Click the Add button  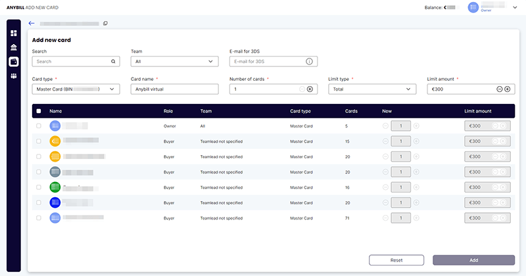pos(473,260)
